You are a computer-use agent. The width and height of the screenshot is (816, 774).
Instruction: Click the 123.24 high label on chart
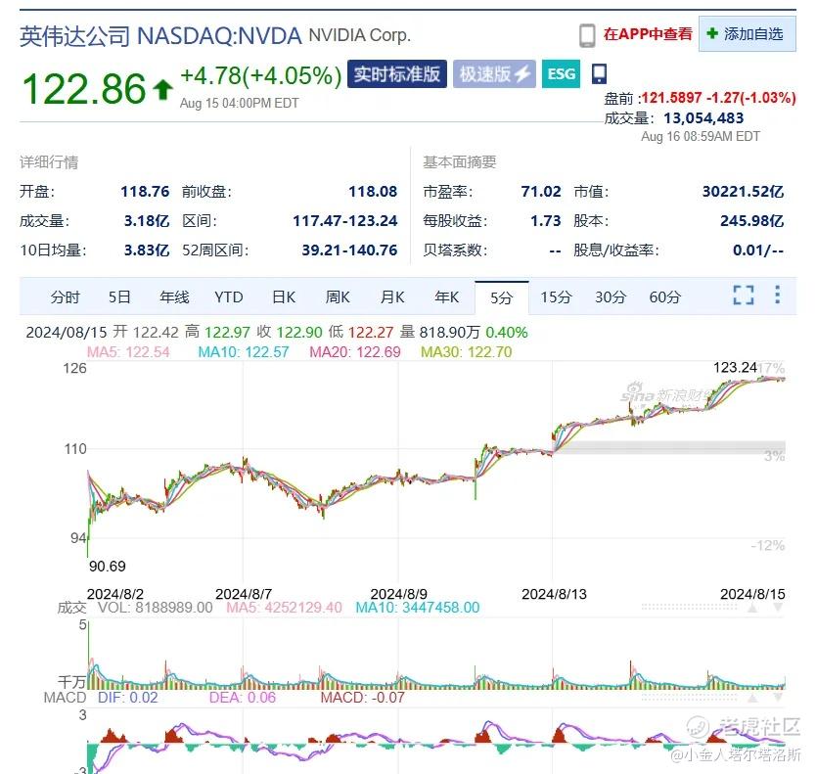[735, 368]
